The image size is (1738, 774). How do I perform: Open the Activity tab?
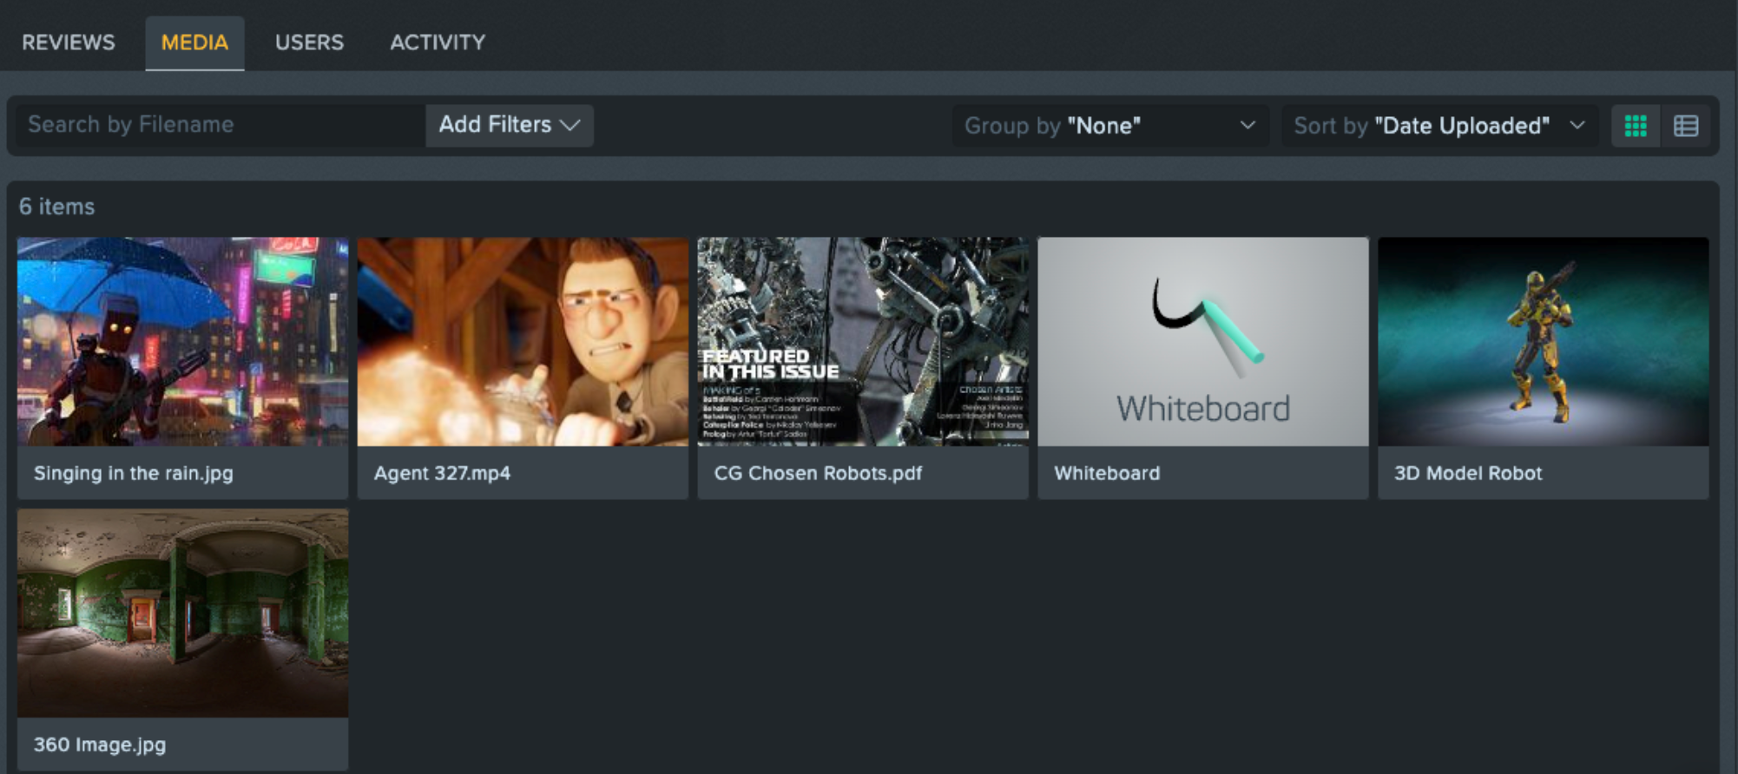tap(438, 42)
